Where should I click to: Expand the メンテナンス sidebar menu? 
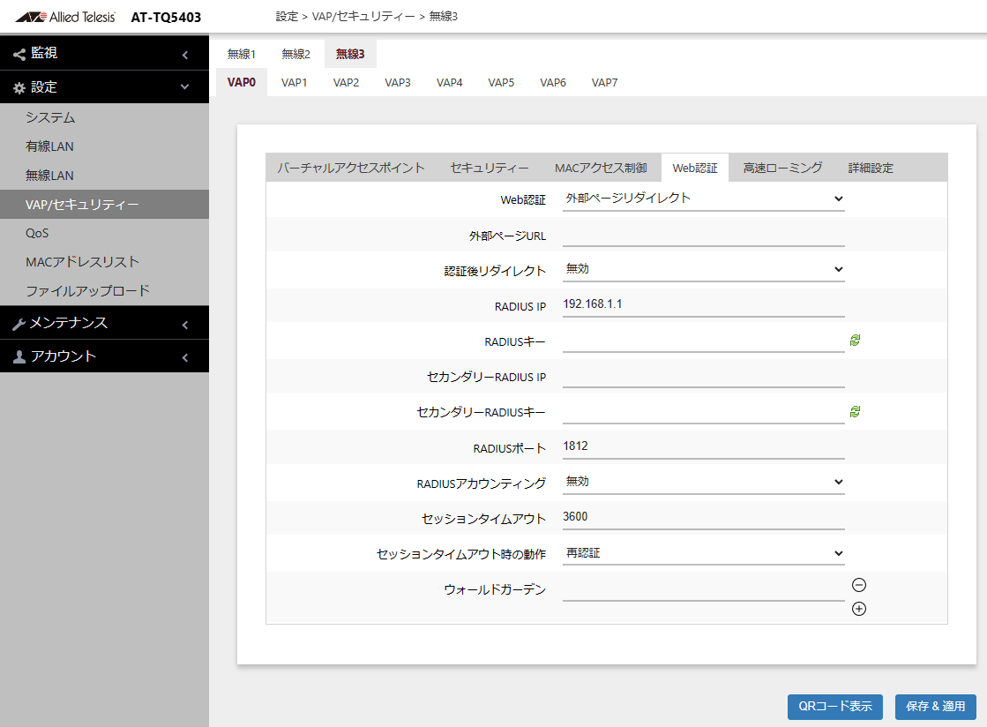104,323
